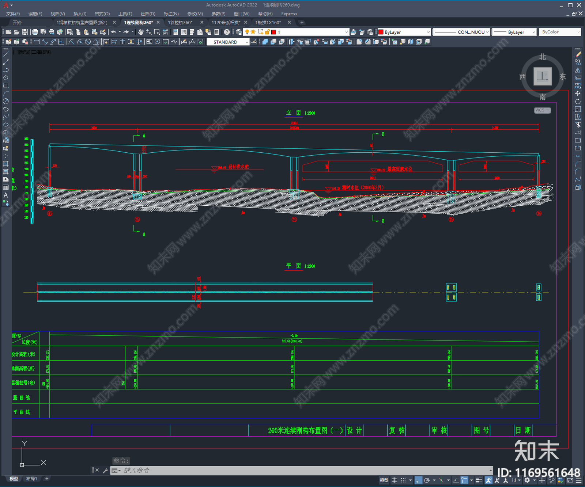
Task: Switch to the 布局1 layout tab
Action: [31, 479]
